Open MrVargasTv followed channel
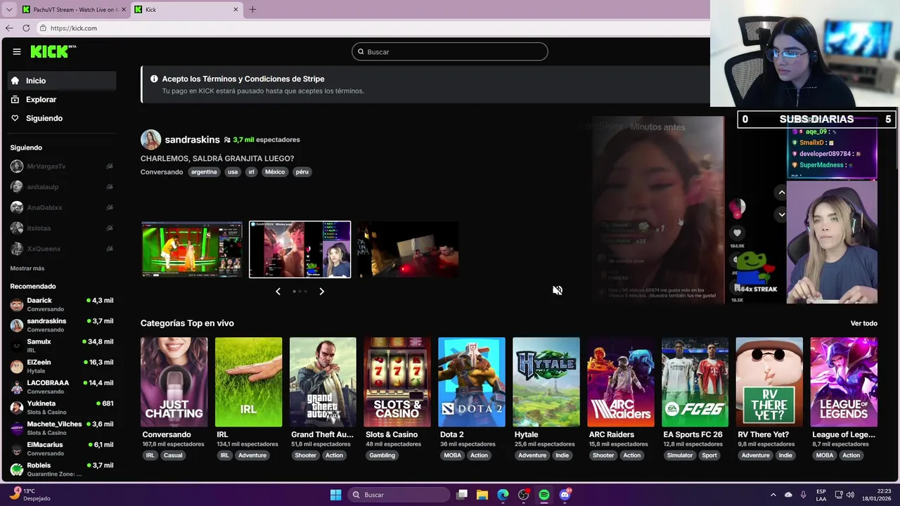This screenshot has height=506, width=900. [62, 167]
